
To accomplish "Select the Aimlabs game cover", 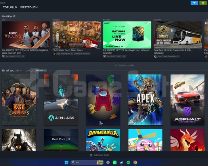I will [x=61, y=100].
